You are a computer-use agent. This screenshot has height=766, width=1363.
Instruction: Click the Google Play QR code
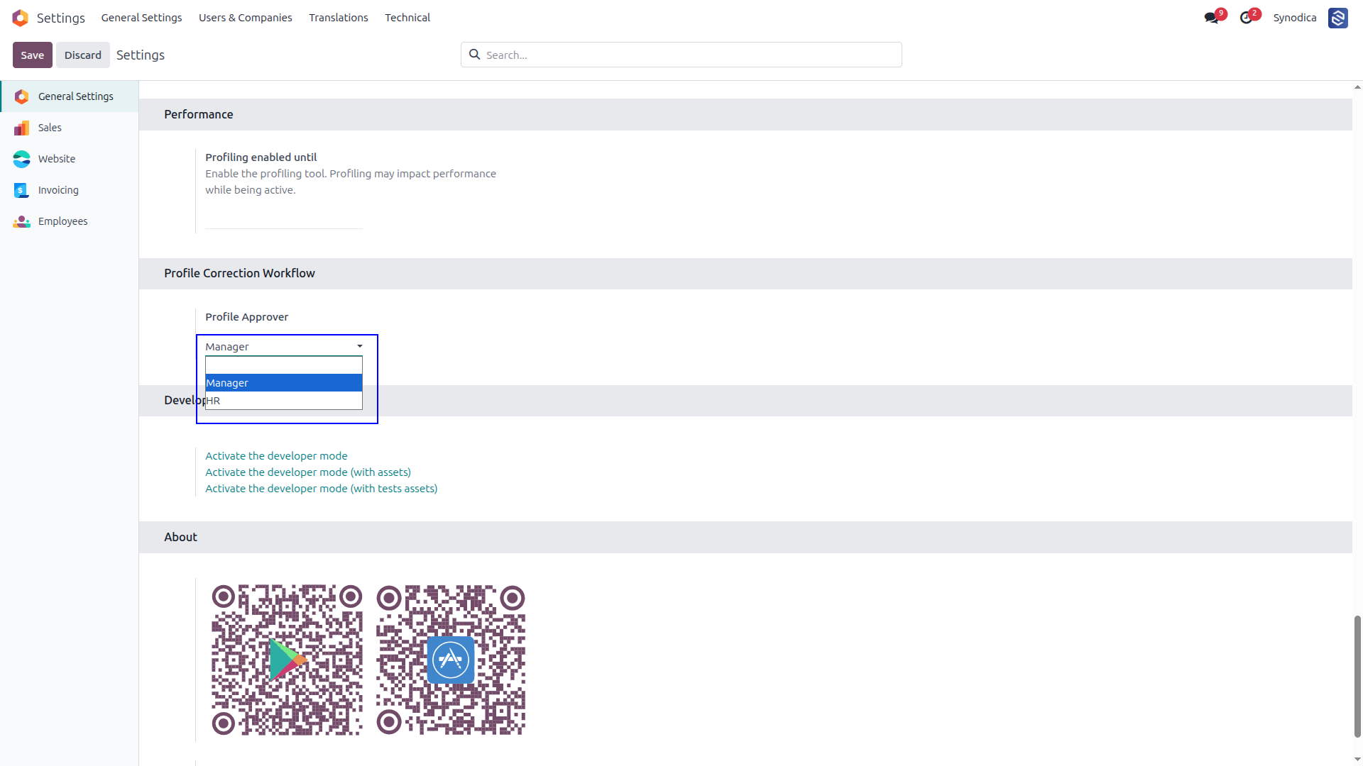tap(287, 660)
